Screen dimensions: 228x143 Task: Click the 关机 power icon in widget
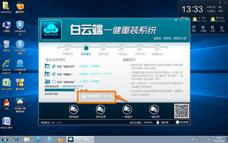pos(222,27)
